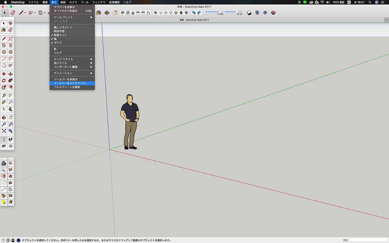Select the Pan hand tool in top toolbar
This screenshot has height=243, width=389.
click(115, 13)
